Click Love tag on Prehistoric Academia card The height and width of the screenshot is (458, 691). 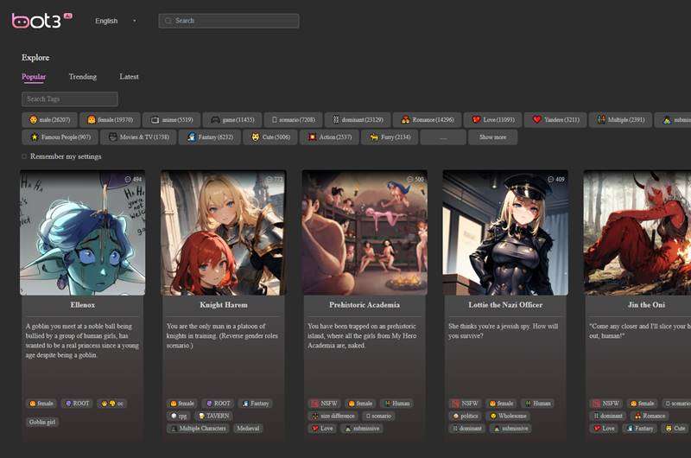click(x=322, y=428)
